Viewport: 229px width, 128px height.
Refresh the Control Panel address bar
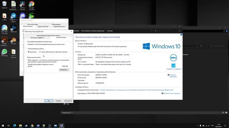[x=156, y=31]
